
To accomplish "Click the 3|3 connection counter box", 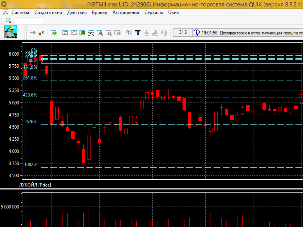I will point(183,32).
